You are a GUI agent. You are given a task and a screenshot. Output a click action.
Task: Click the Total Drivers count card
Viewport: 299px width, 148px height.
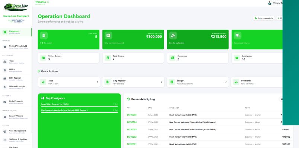[x=133, y=58]
